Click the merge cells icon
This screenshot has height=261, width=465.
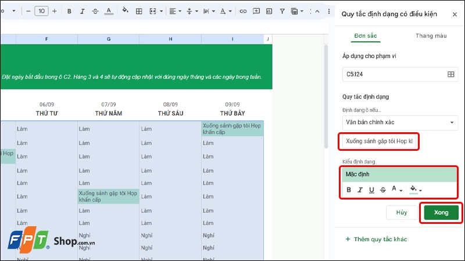(153, 11)
